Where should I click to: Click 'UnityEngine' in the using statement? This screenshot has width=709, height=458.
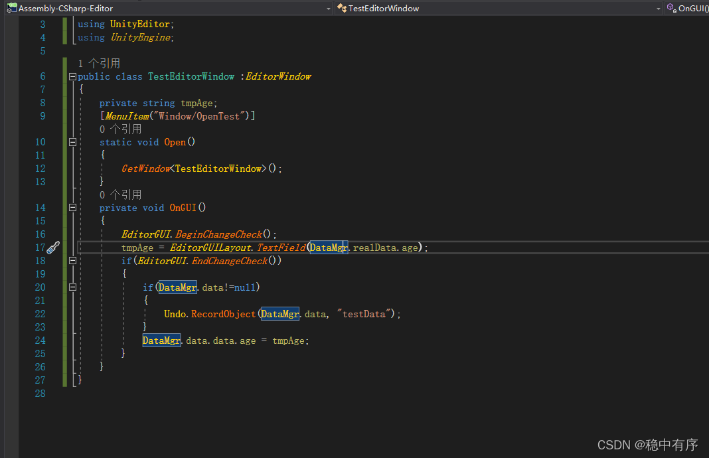pyautogui.click(x=141, y=37)
